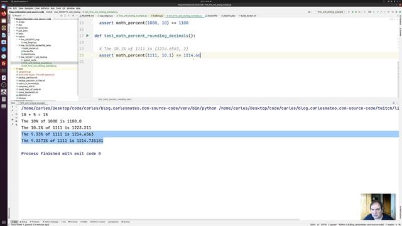The height and width of the screenshot is (226, 402).
Task: Switch to first_unit_testing_example.py editor tab
Action: [133, 16]
